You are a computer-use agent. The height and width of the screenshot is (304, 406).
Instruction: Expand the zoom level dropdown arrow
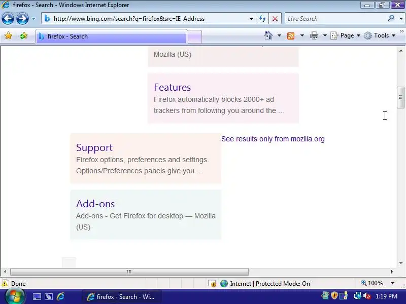point(392,283)
